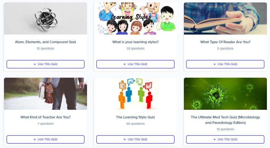Use the What Kind of Teacher quiz

pos(46,139)
